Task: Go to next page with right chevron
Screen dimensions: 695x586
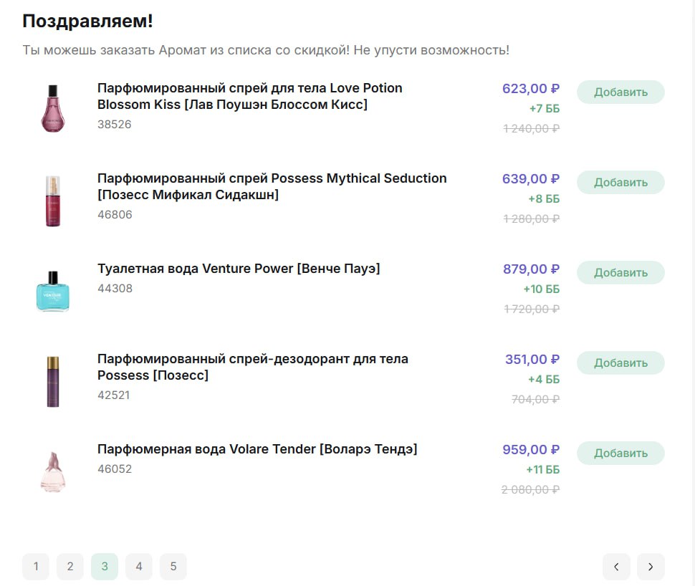Action: pos(651,567)
